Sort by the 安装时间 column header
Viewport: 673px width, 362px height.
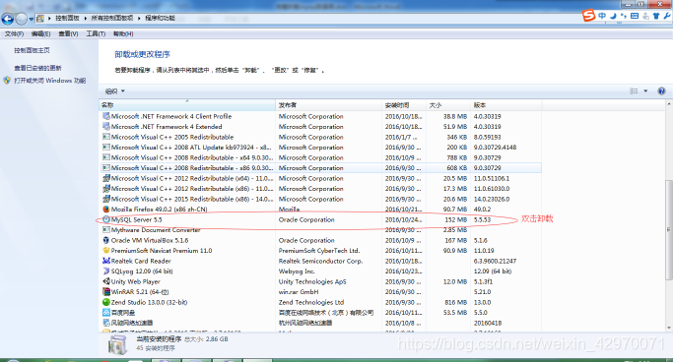coord(404,105)
